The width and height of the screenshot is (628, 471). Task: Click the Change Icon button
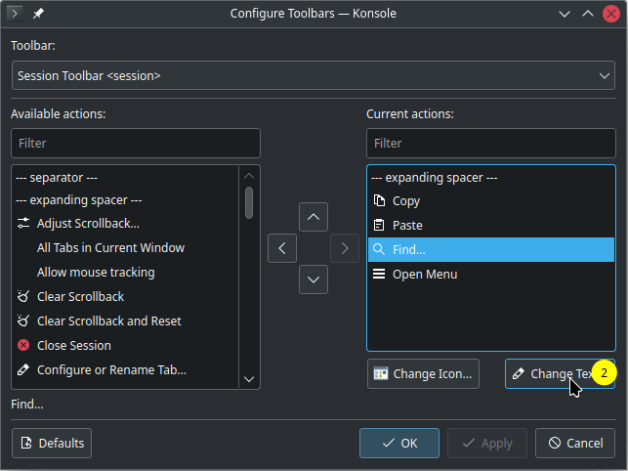(x=423, y=374)
